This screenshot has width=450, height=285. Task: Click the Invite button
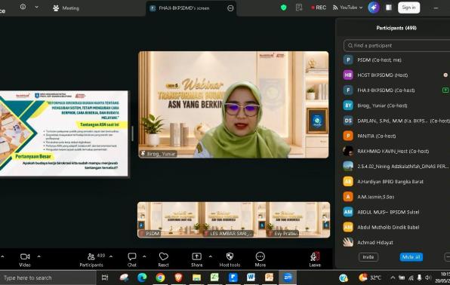[x=368, y=257]
